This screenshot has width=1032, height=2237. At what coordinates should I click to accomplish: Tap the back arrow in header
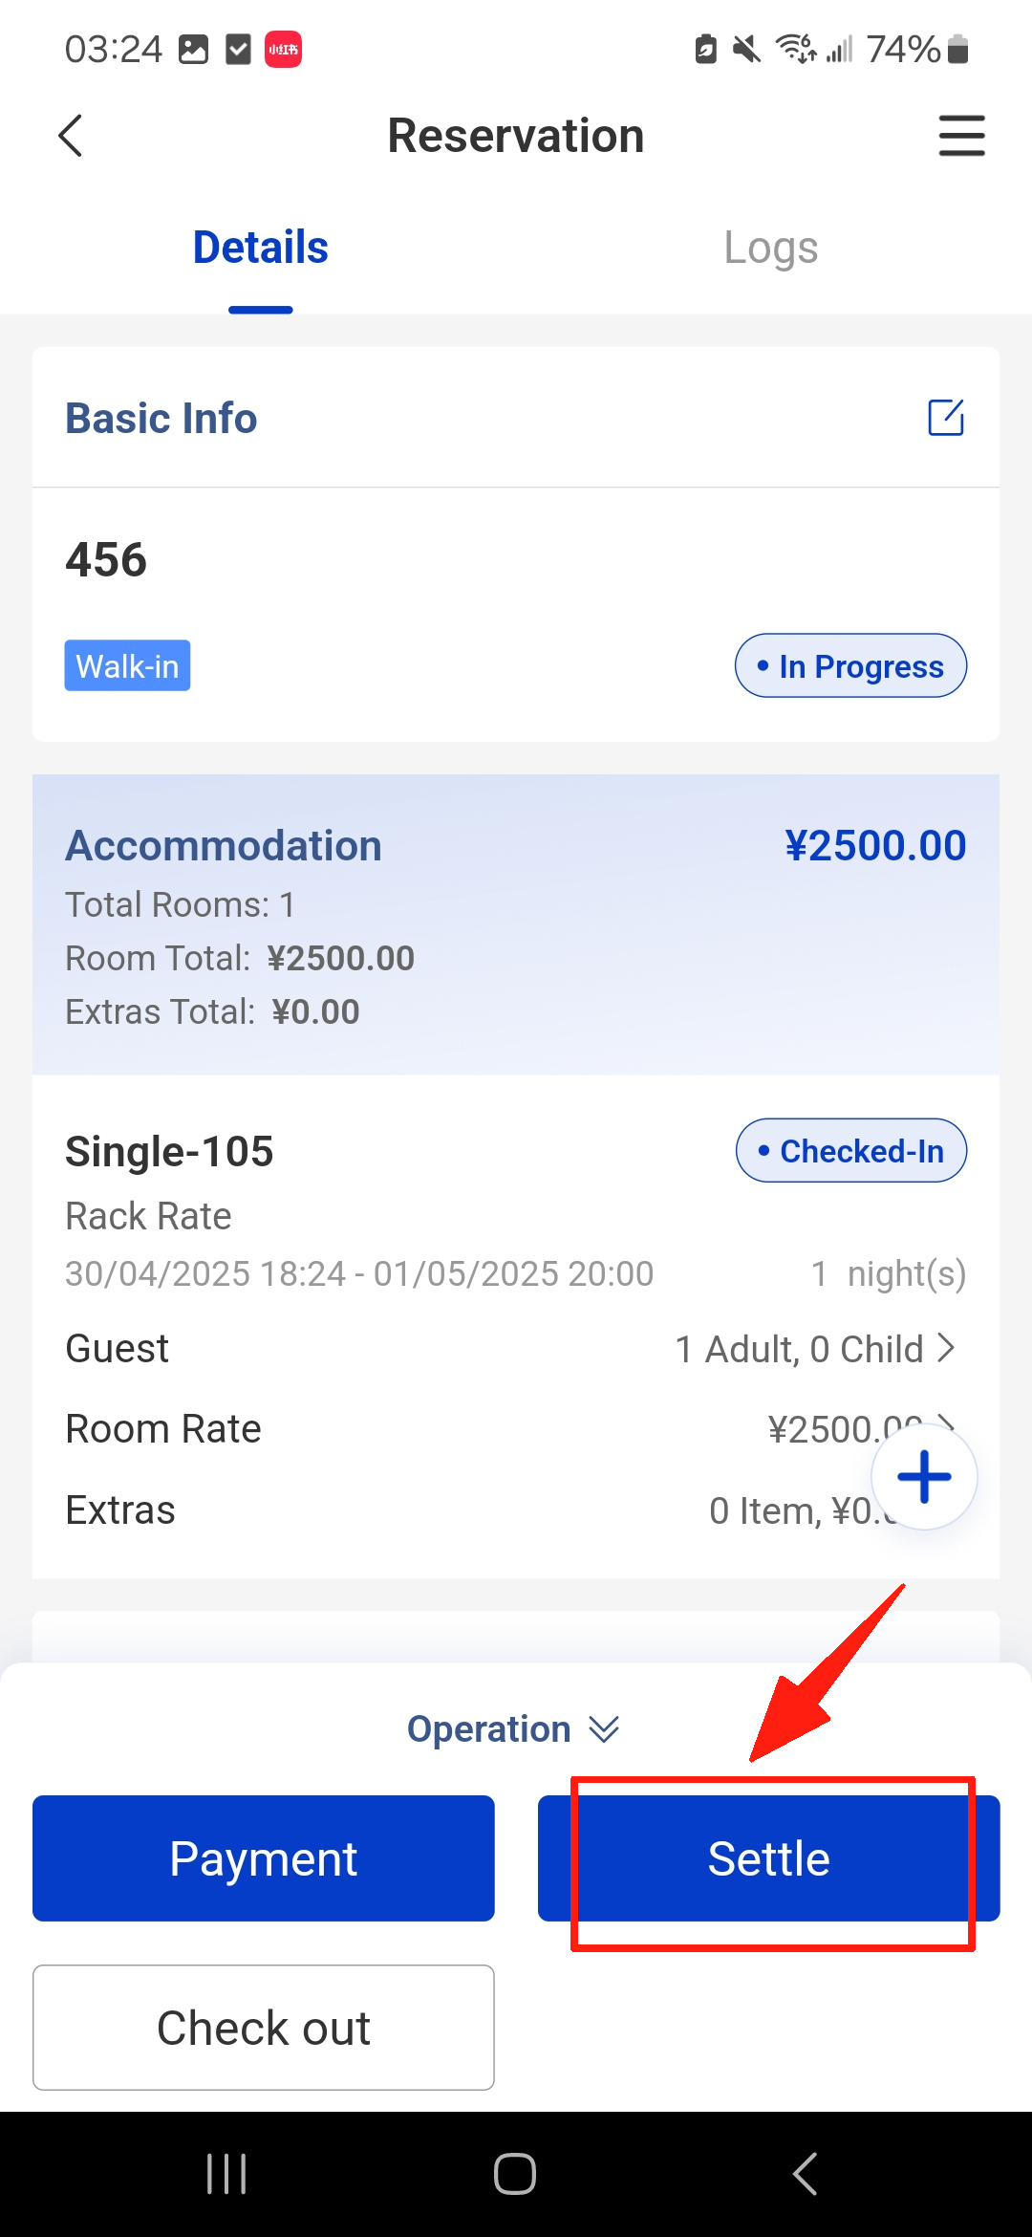coord(71,136)
